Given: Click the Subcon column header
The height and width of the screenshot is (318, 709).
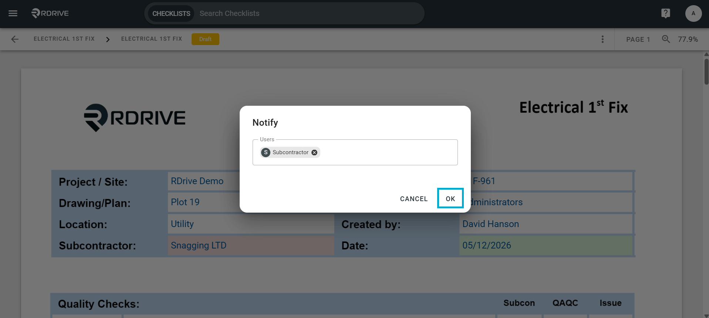Looking at the screenshot, I should (x=519, y=303).
